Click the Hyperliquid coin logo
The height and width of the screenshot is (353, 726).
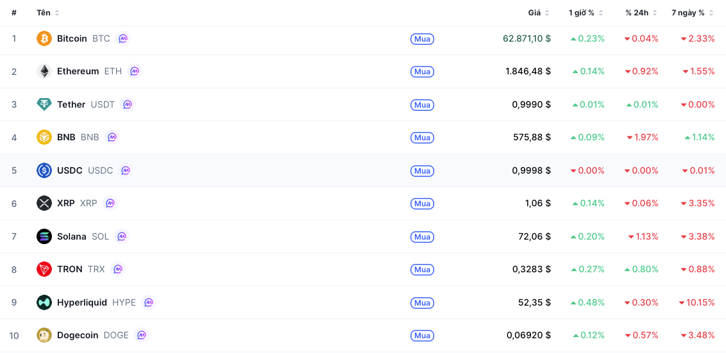(x=44, y=302)
